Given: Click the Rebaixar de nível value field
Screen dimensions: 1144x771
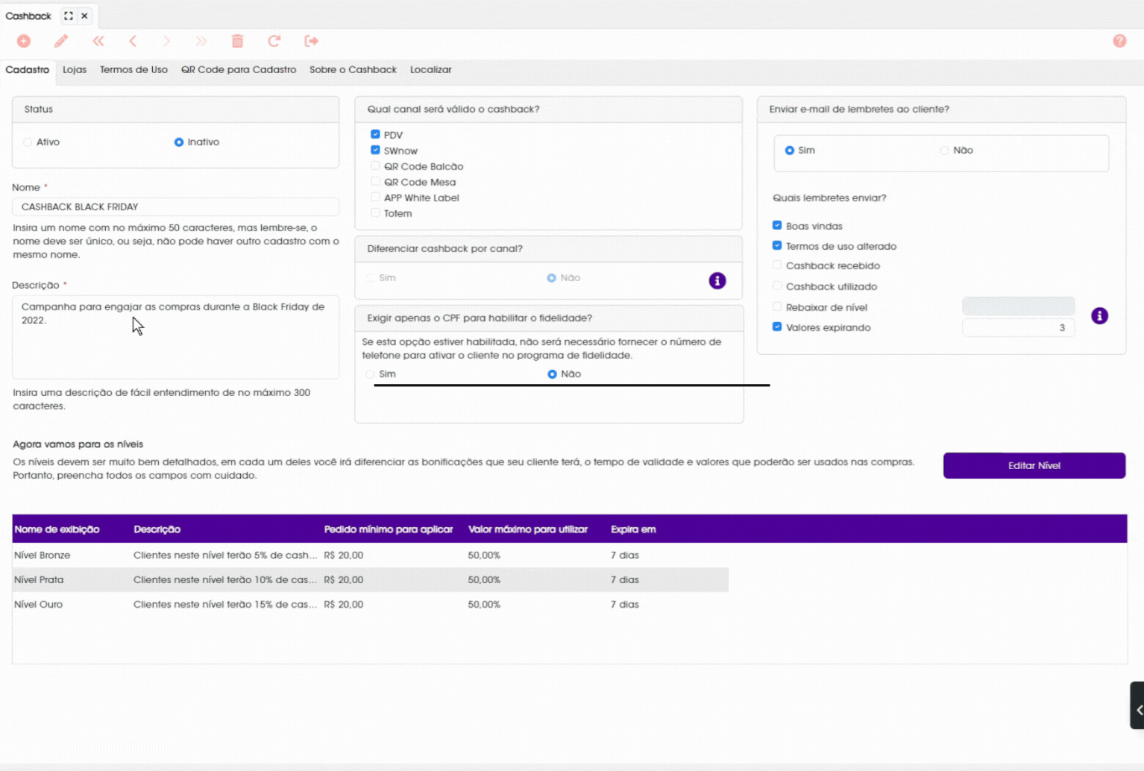Looking at the screenshot, I should (1018, 306).
